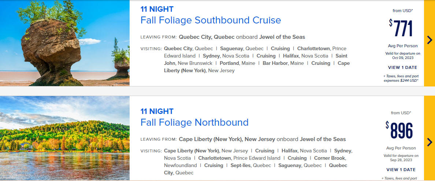
Task: Click Quebec City, Quebec departure port text
Action: [207, 37]
